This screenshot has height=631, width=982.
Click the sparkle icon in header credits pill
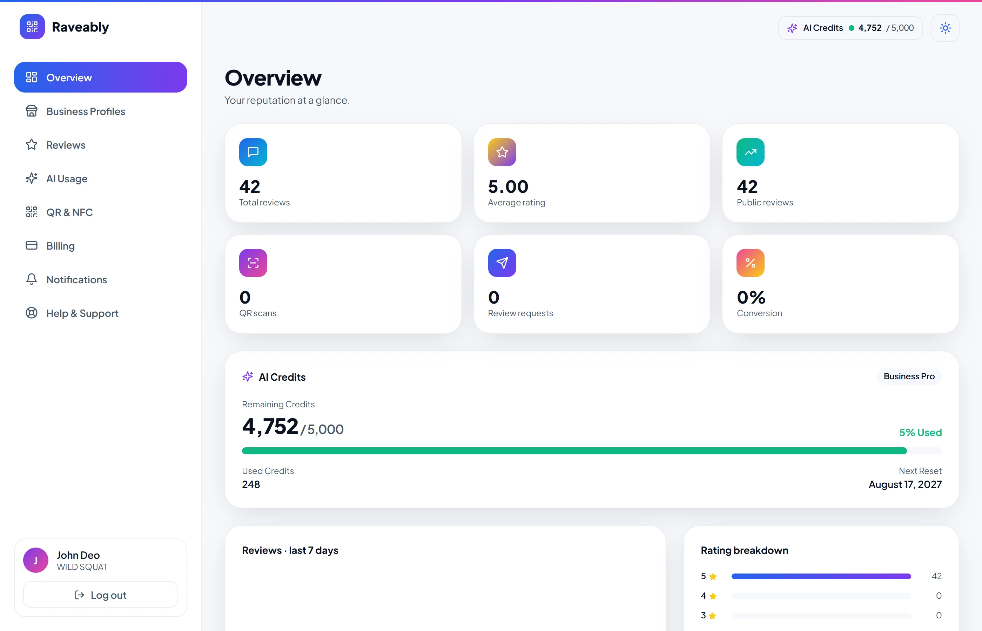point(792,28)
